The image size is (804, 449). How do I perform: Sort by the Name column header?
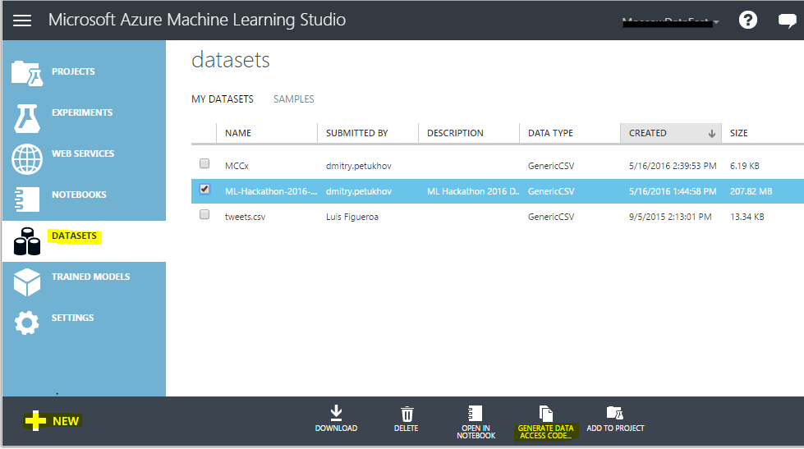click(x=238, y=133)
